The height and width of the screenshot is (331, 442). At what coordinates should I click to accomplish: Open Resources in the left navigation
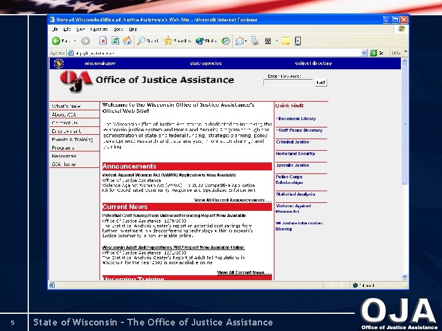click(64, 156)
